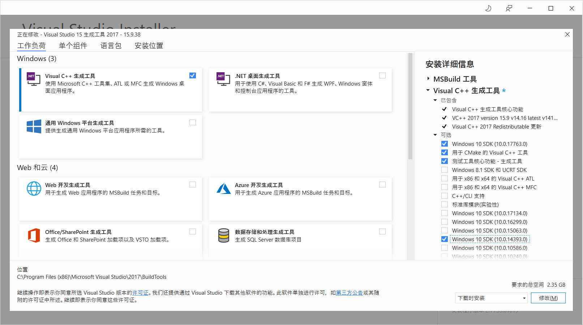Click the Azure build tools icon
This screenshot has width=583, height=325.
pyautogui.click(x=224, y=188)
